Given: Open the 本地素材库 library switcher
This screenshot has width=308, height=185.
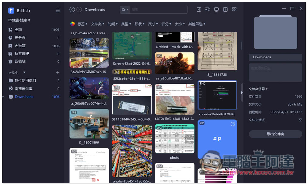Looking at the screenshot, I should click(x=19, y=20).
